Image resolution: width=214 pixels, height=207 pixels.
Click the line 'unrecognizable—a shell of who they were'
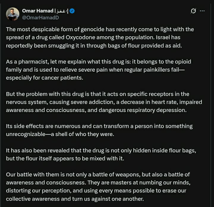coord(60,134)
